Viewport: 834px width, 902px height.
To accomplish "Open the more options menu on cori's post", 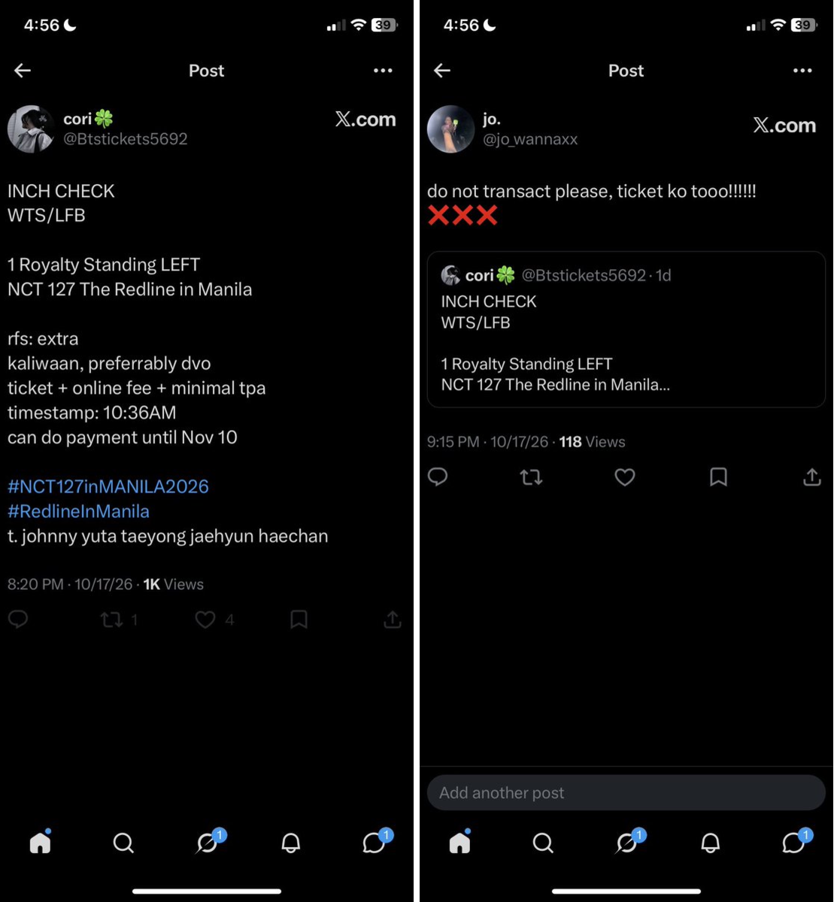I will (383, 71).
